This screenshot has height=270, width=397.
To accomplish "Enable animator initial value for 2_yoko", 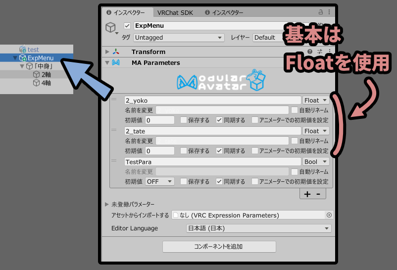I will [255, 120].
